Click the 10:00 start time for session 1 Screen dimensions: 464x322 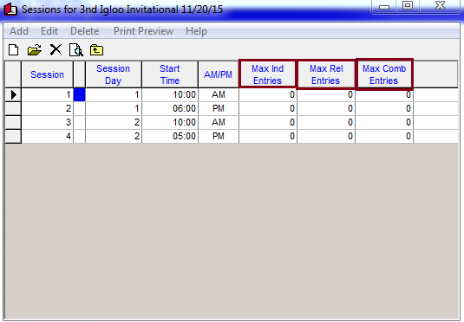point(170,95)
